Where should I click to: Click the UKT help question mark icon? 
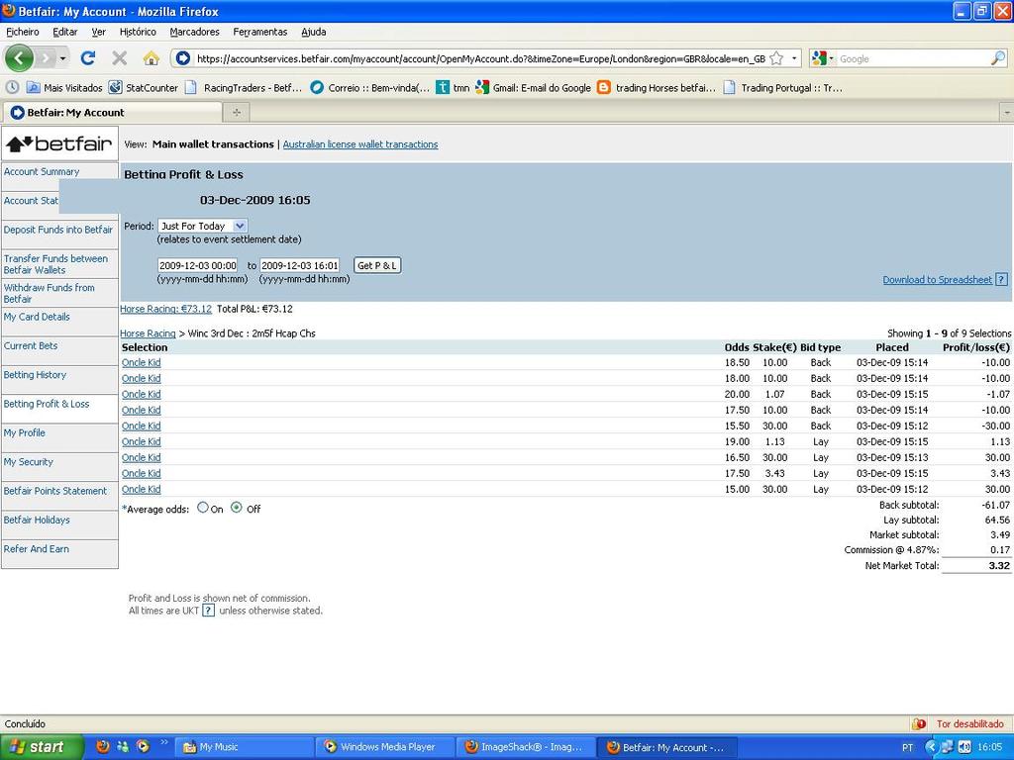click(x=208, y=610)
